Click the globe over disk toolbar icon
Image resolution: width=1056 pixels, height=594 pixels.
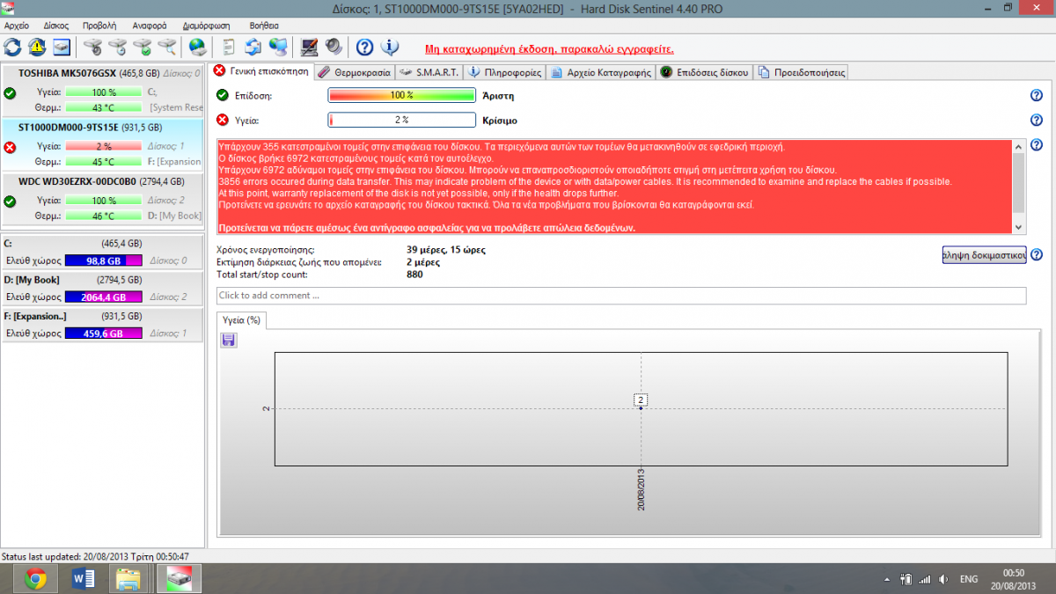[198, 47]
